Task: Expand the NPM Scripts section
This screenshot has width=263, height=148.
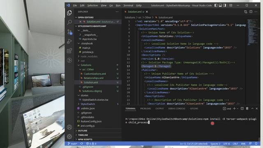Action: coord(98,139)
